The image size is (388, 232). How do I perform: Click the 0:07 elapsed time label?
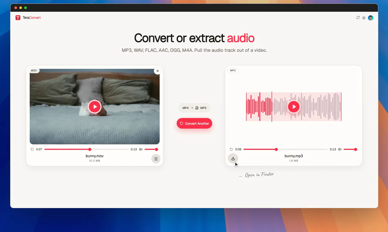tap(39, 149)
